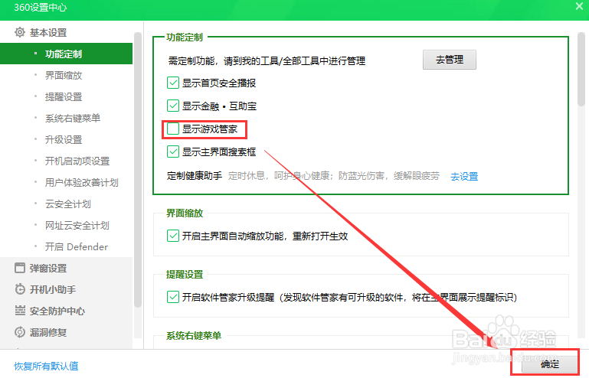Click the 需定制功能 instruction text
Screen dimensions: 589x378
point(267,60)
